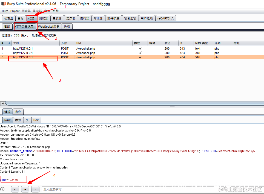Open the proxy 选项 sub-tab
Image resolution: width=264 pixels, height=194 pixels.
tap(67, 27)
